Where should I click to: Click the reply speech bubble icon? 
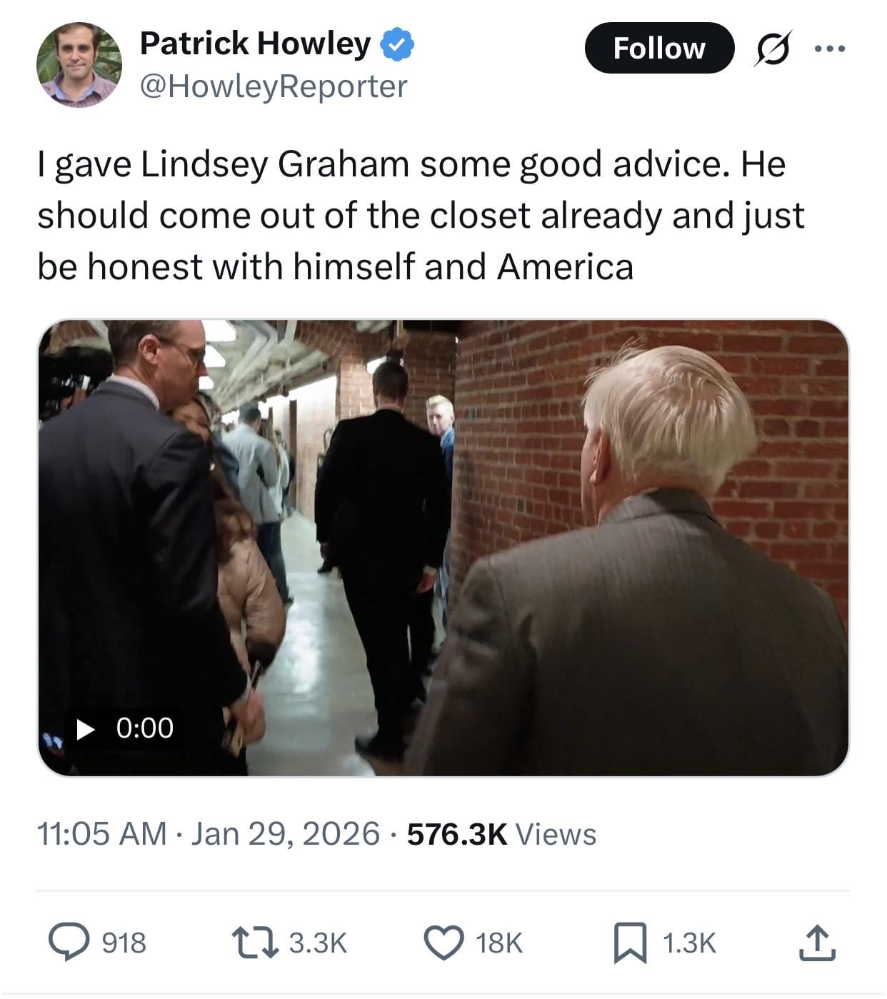(x=69, y=942)
